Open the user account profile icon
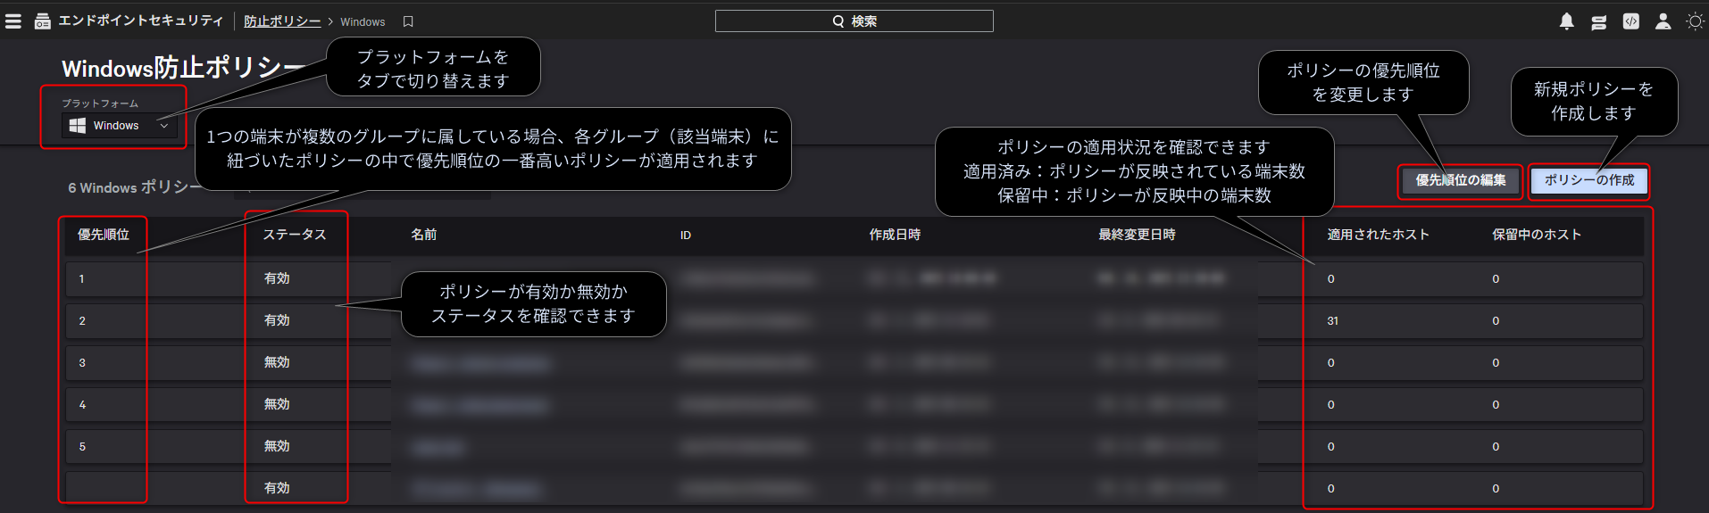The width and height of the screenshot is (1709, 513). pyautogui.click(x=1663, y=21)
